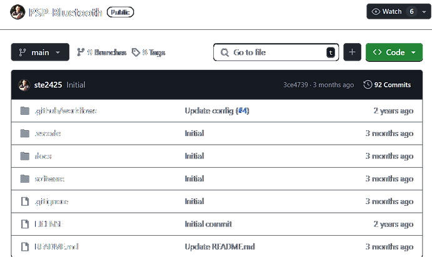Click the LICENSE file icon

pos(24,224)
